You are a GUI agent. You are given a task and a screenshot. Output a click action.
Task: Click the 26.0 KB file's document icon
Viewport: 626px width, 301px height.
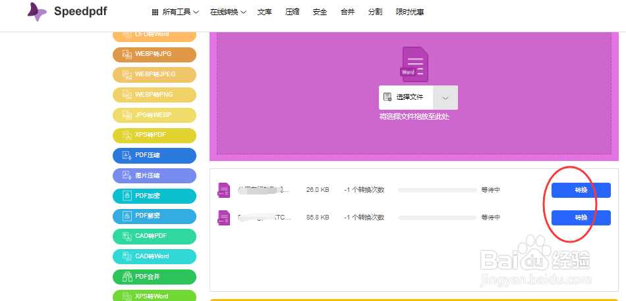click(x=223, y=191)
